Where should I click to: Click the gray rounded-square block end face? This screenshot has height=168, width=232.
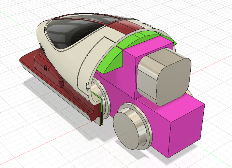click(x=173, y=82)
